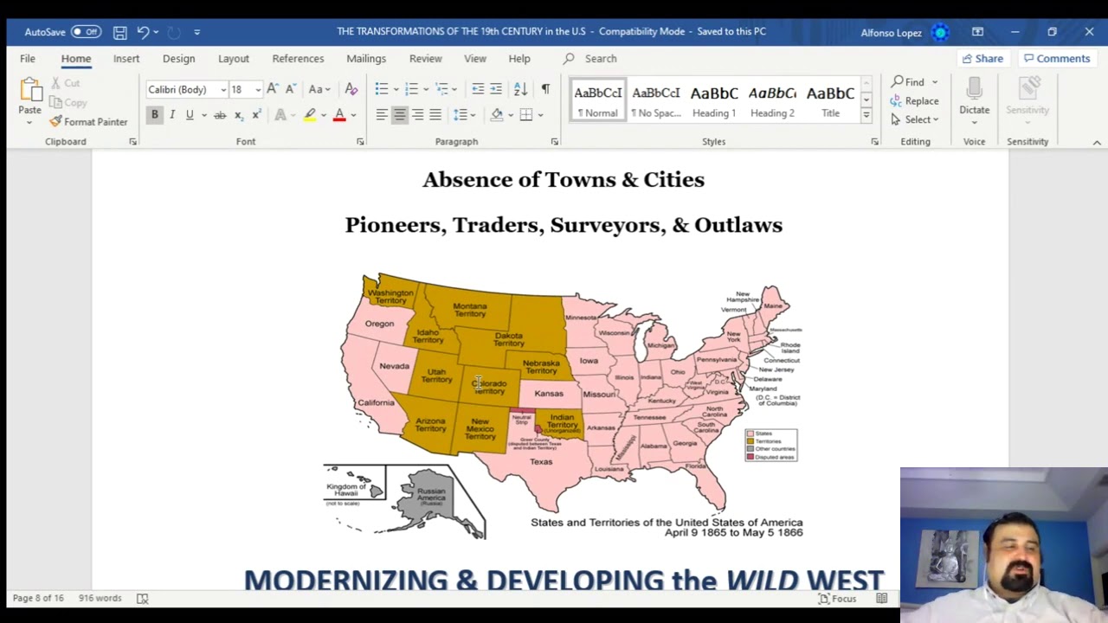Viewport: 1108px width, 623px height.
Task: Click the Increase Indent icon
Action: (496, 89)
